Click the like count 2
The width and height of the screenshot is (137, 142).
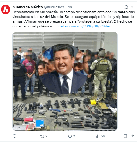74,136
